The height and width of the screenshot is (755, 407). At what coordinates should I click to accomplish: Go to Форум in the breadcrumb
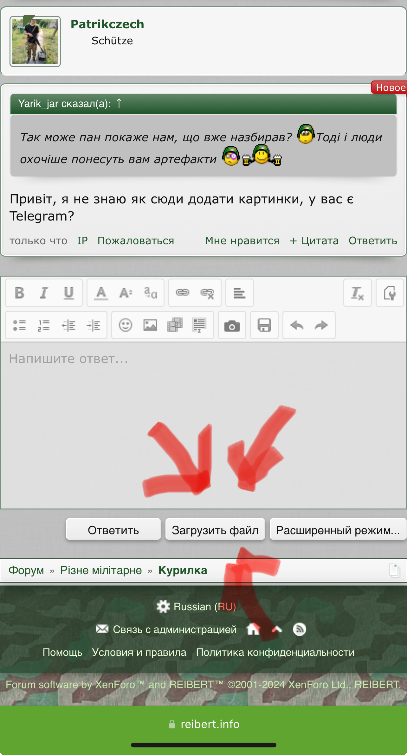26,570
